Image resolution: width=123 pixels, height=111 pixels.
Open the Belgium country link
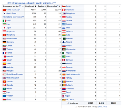click(69, 85)
